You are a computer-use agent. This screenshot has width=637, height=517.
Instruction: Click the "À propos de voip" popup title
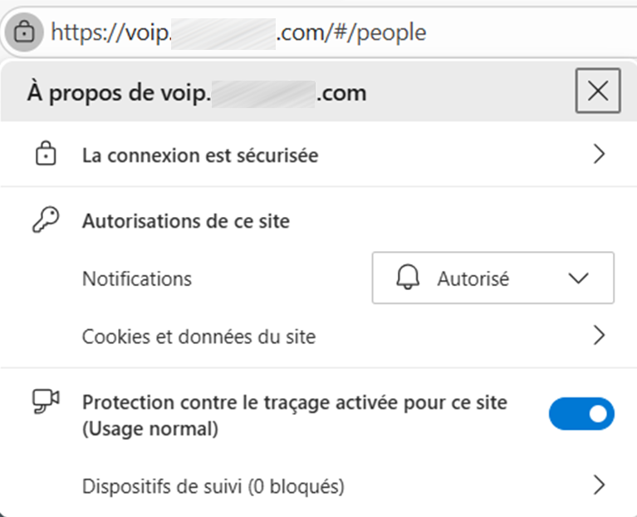point(197,92)
